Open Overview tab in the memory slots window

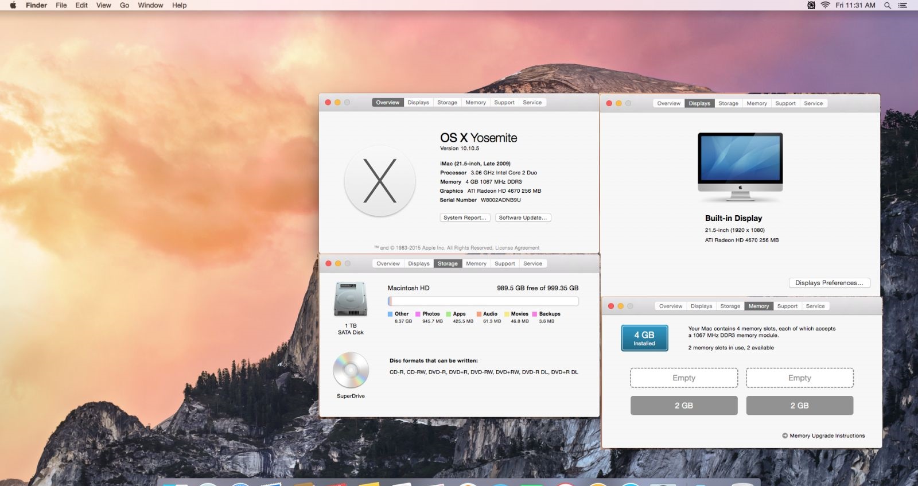[x=671, y=306]
